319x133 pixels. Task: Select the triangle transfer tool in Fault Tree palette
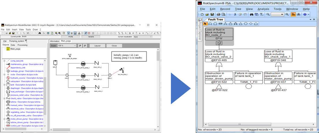point(241,24)
